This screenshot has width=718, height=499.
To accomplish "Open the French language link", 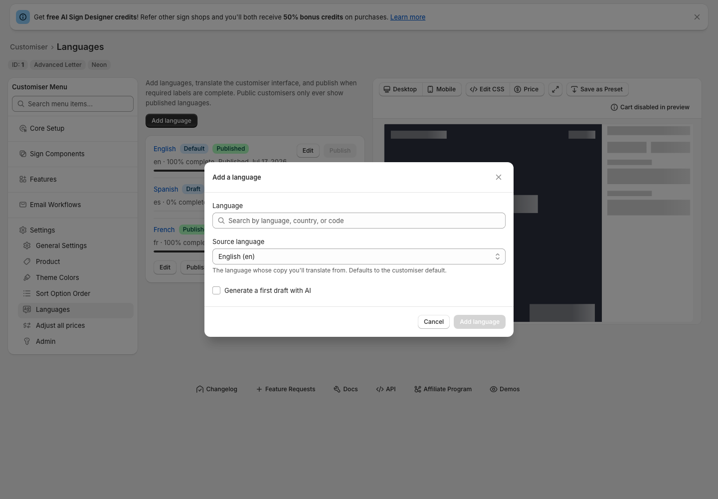I will click(164, 230).
